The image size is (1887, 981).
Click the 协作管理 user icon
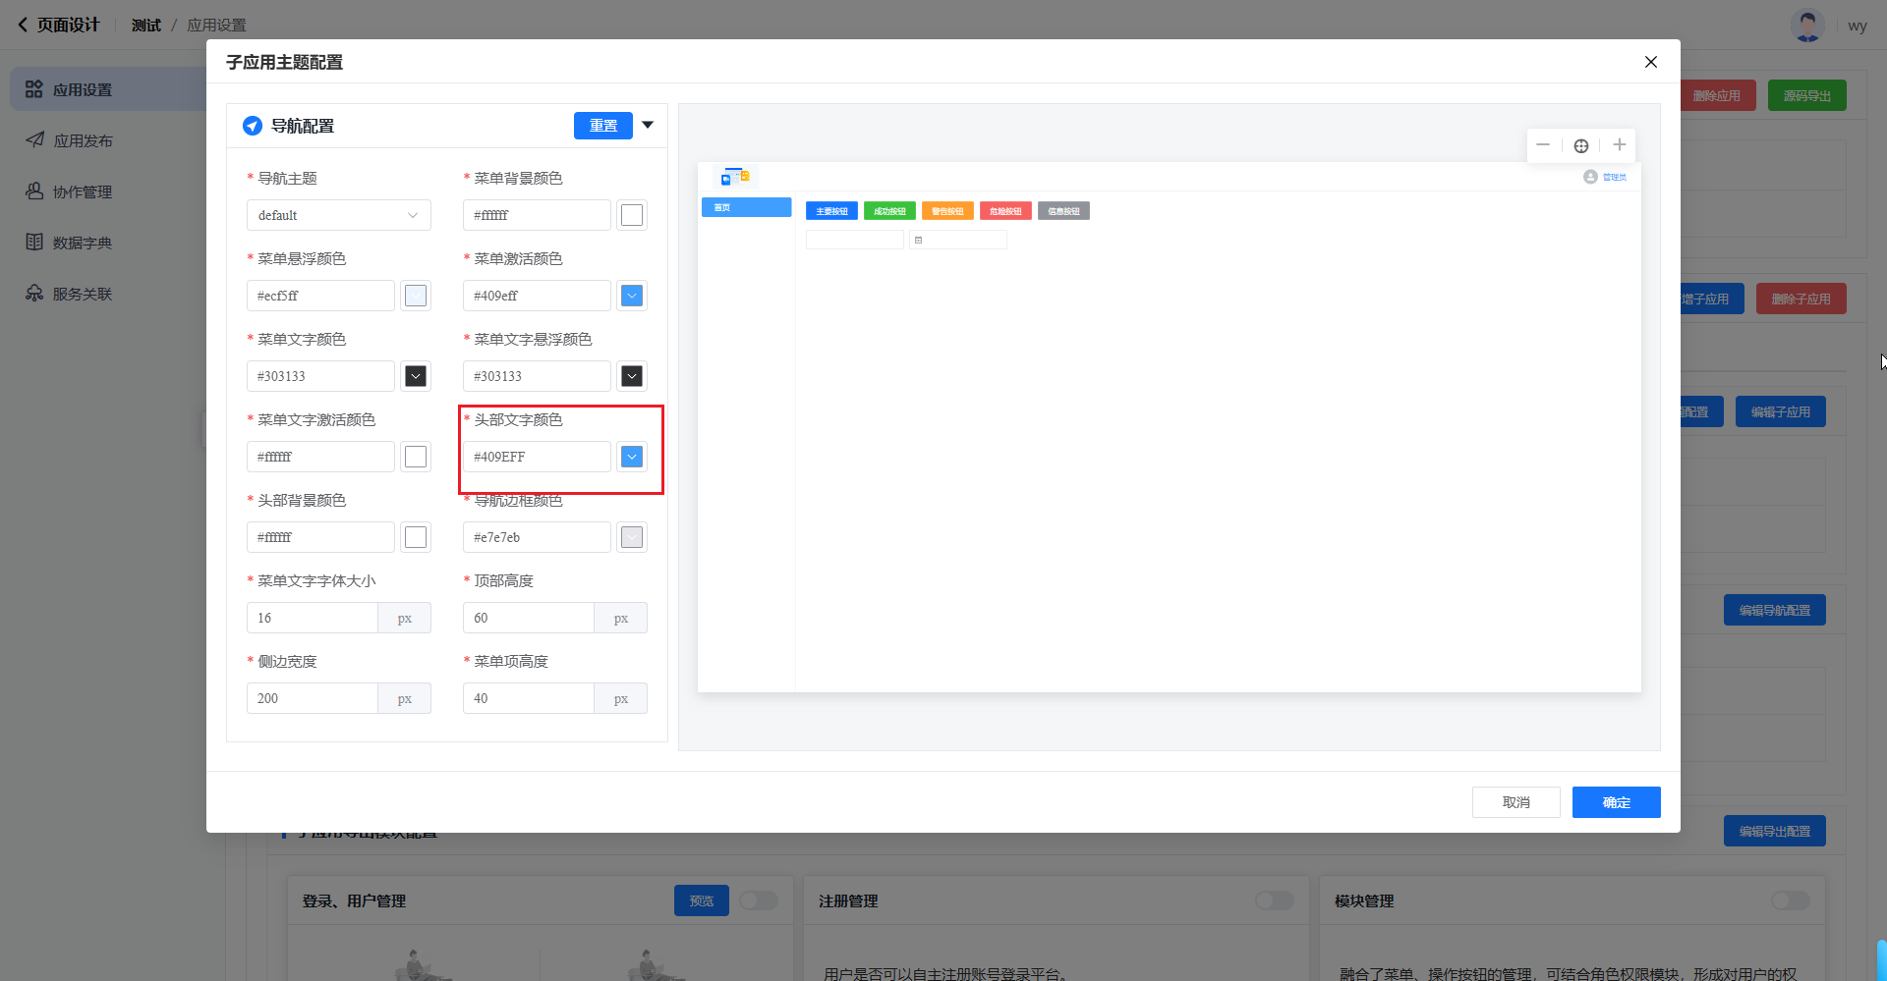pos(34,191)
